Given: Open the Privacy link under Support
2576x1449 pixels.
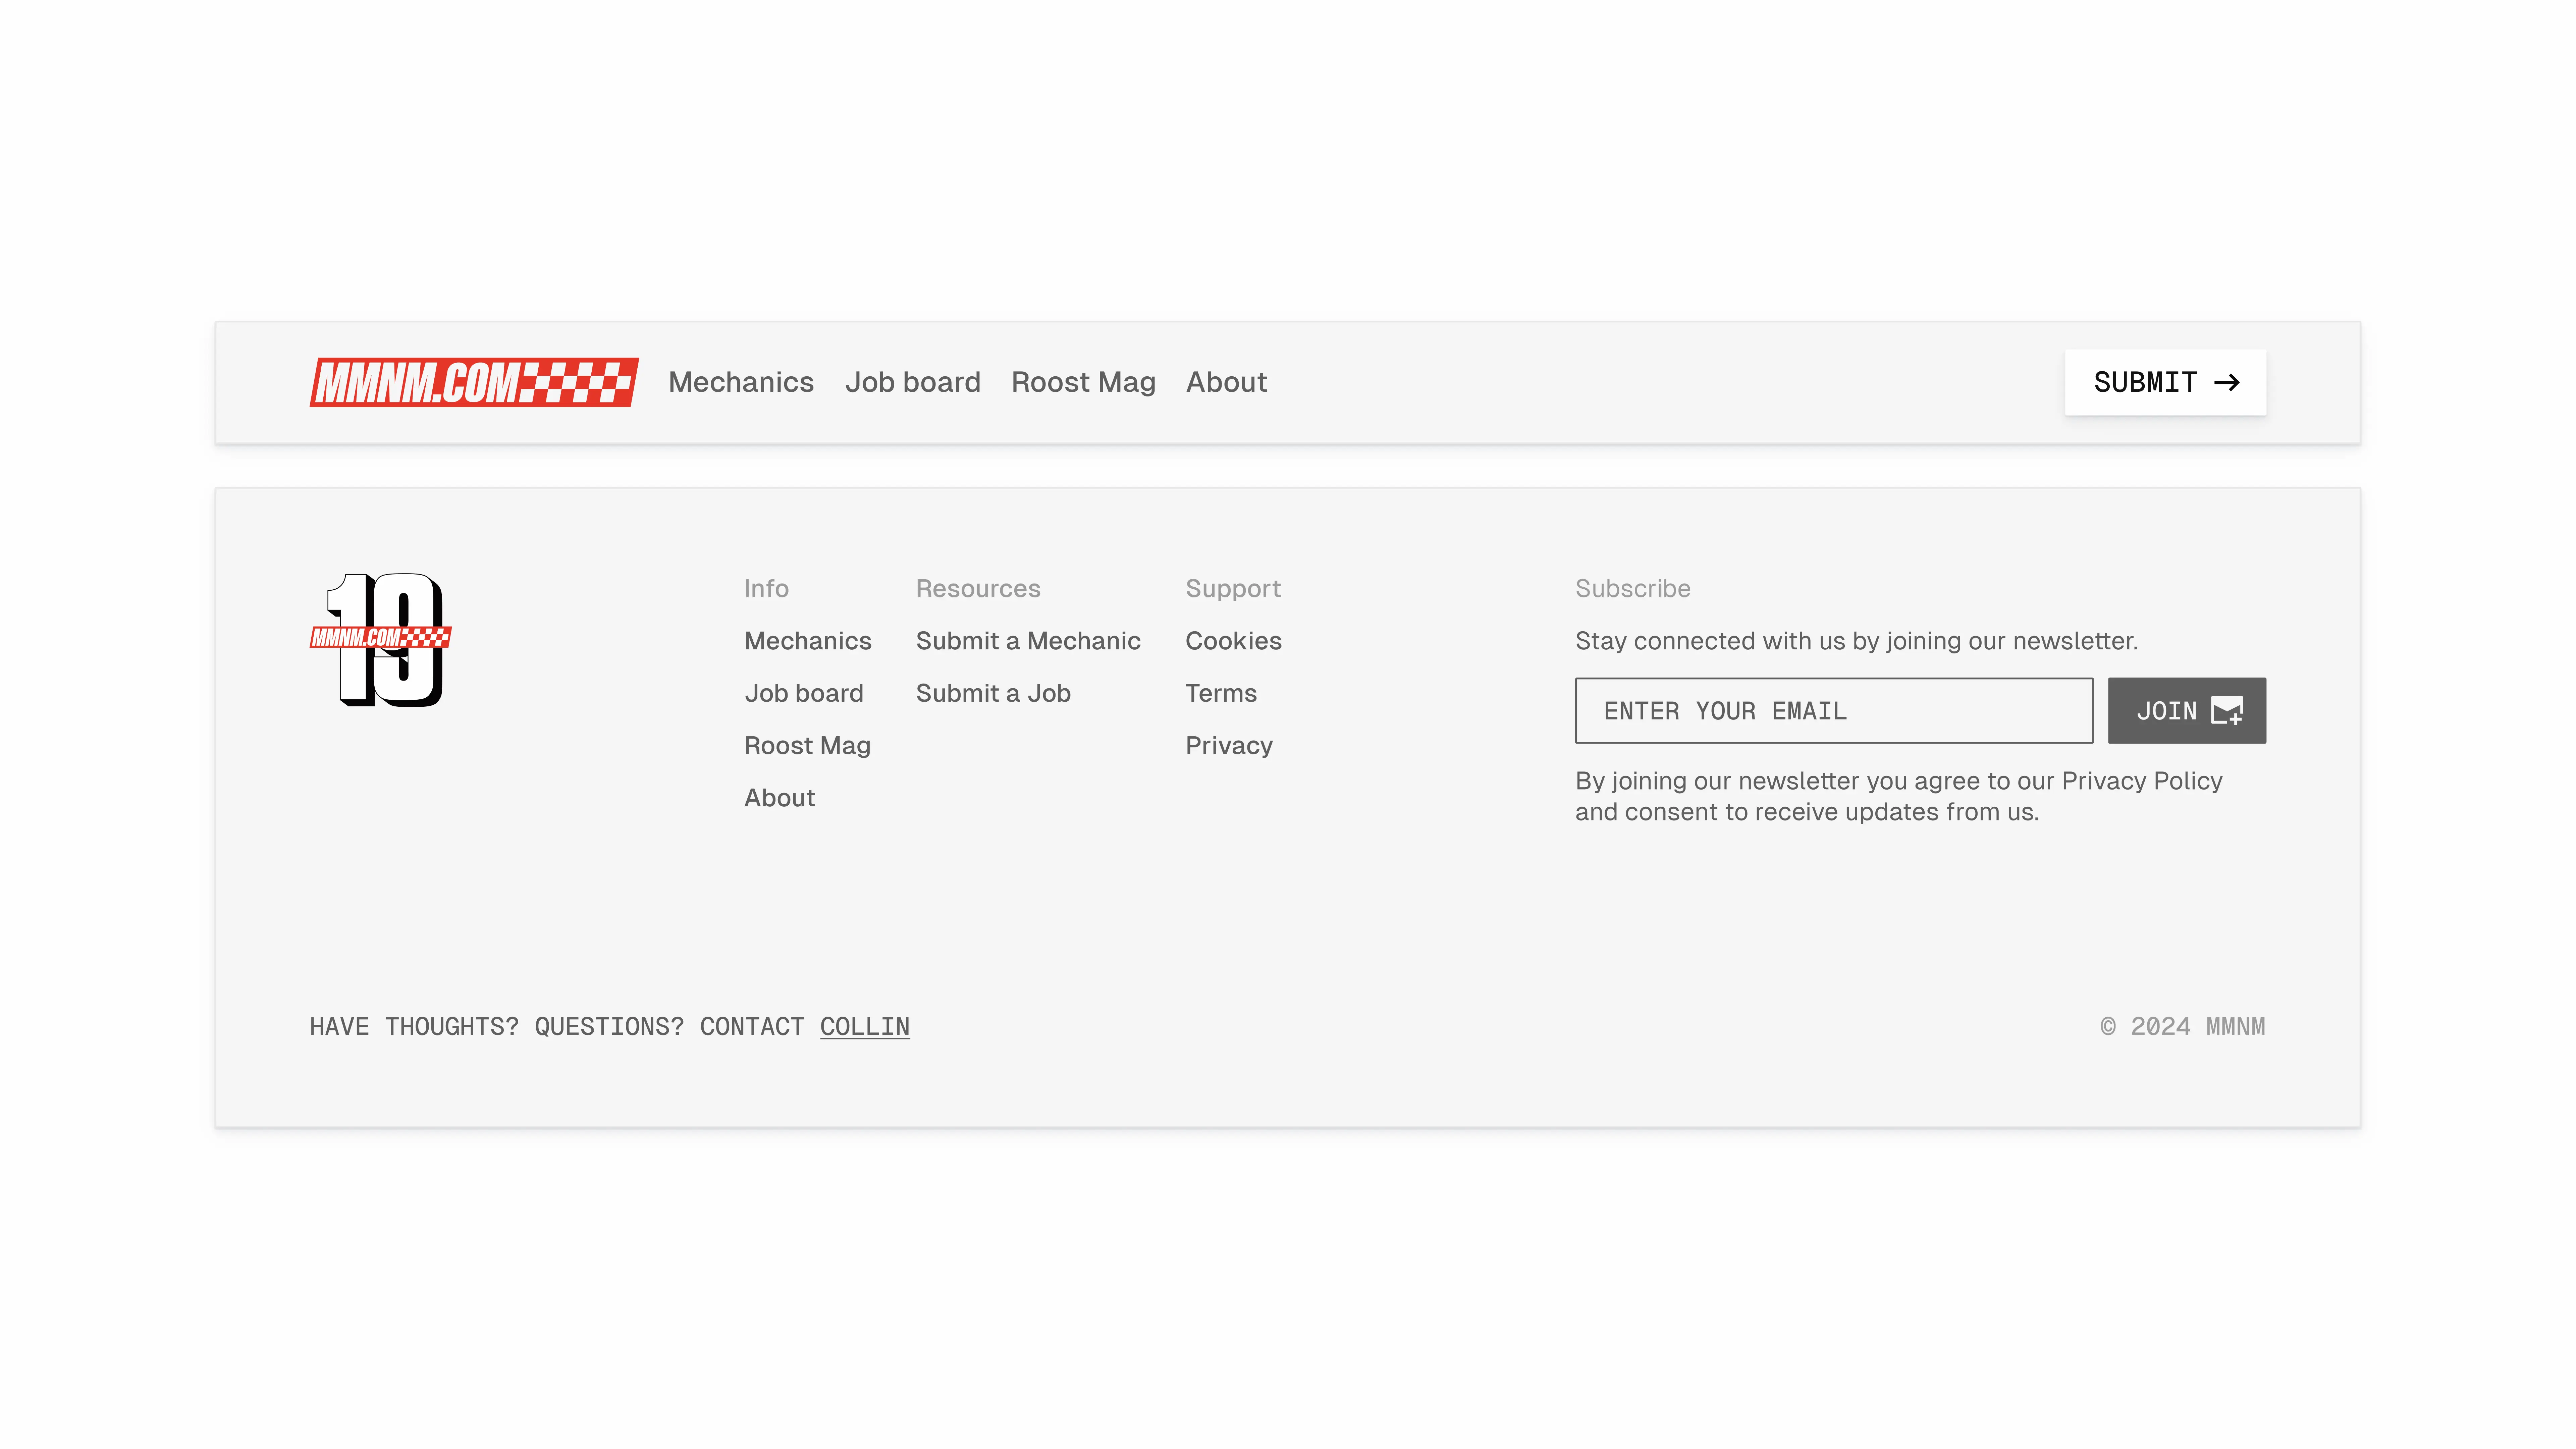Looking at the screenshot, I should [x=1229, y=746].
